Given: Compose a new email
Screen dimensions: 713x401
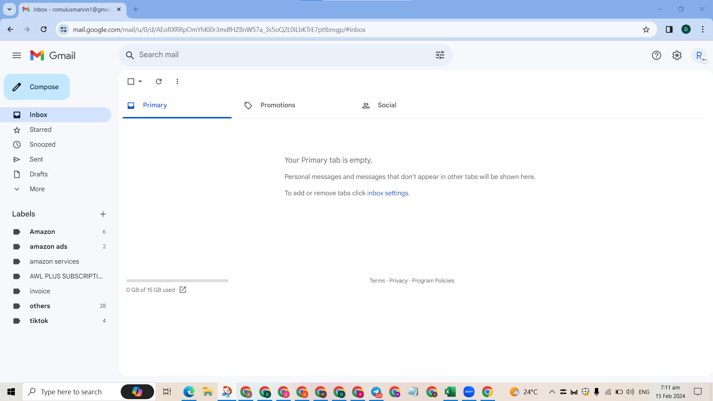Looking at the screenshot, I should pyautogui.click(x=37, y=87).
